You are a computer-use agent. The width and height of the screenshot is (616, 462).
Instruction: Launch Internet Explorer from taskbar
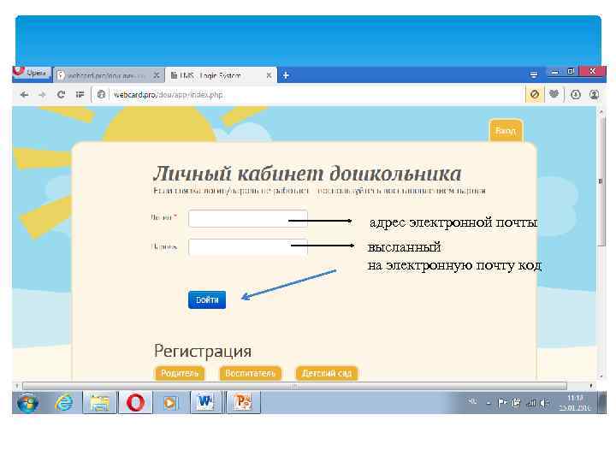pos(64,403)
